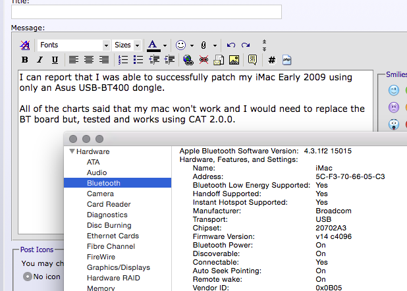This screenshot has height=291, width=407.
Task: Insert the winking smiley from Smilies
Action: tap(394, 90)
